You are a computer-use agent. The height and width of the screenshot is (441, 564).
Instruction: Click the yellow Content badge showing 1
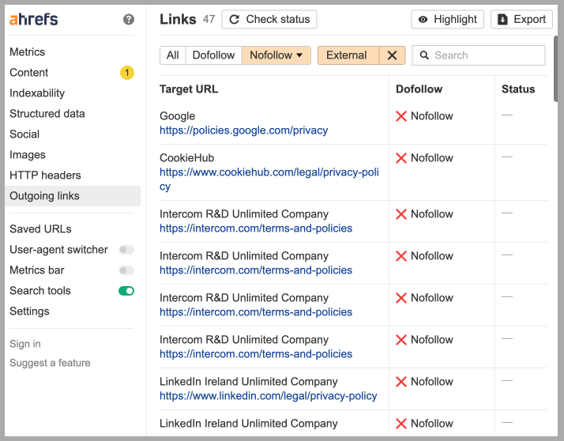pos(126,73)
